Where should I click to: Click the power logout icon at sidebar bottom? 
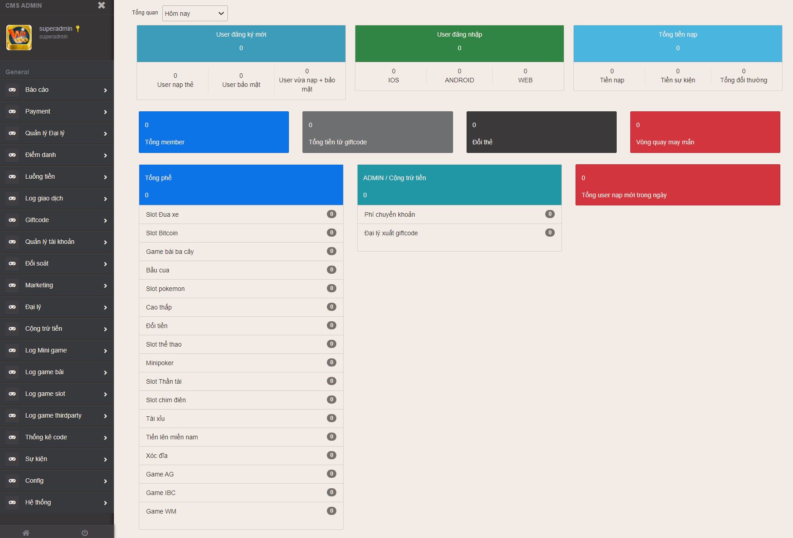point(85,533)
